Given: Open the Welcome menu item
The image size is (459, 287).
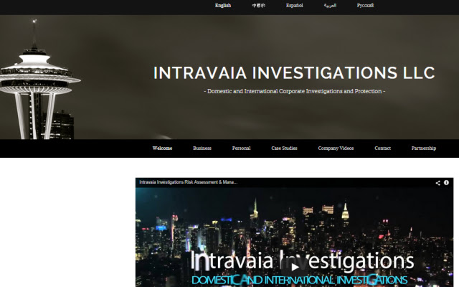Looking at the screenshot, I should click(x=162, y=149).
